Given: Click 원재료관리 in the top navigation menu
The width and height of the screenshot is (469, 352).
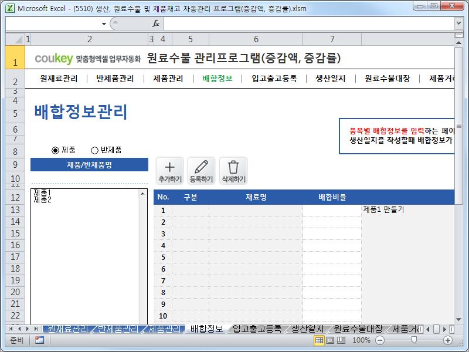Looking at the screenshot, I should coord(59,79).
